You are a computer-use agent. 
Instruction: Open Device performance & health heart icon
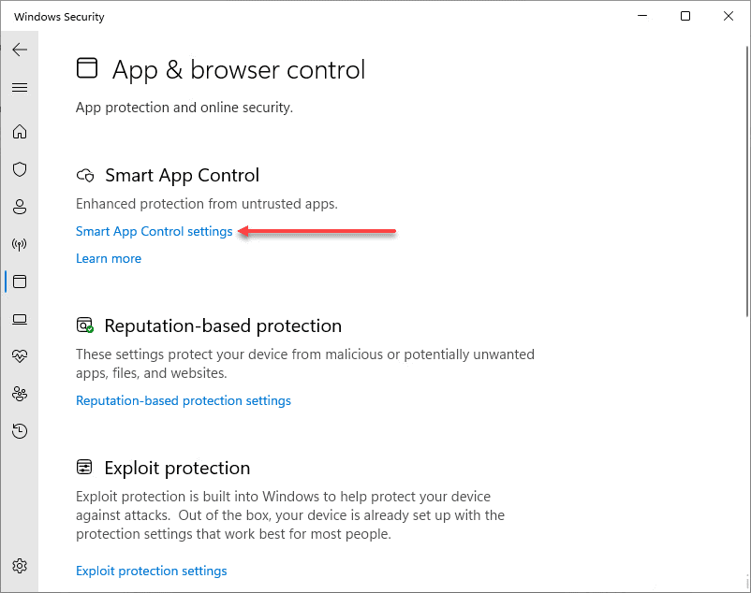[x=20, y=356]
